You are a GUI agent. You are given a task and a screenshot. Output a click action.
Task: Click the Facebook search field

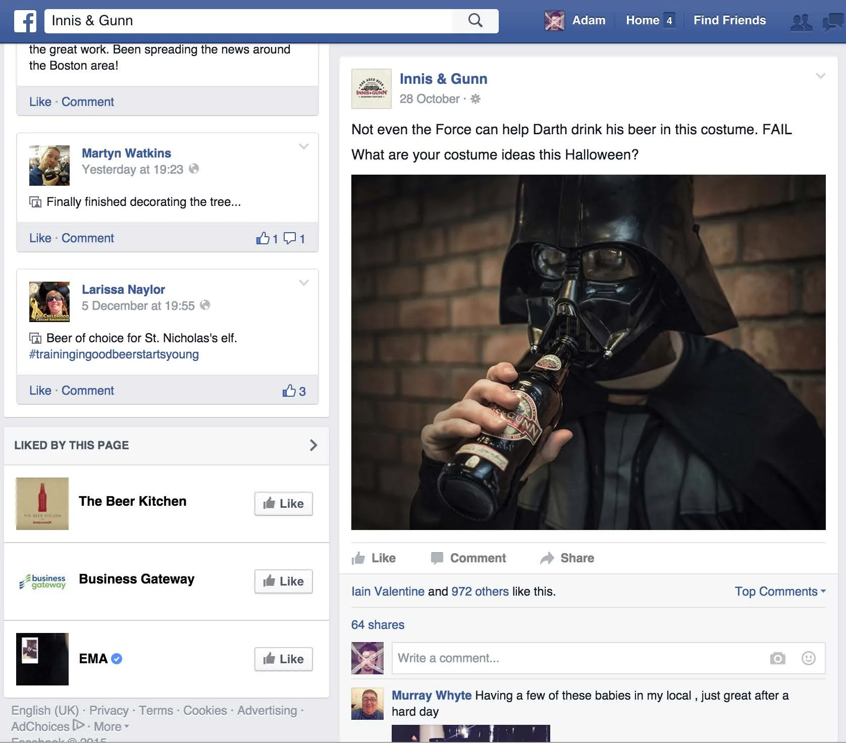tap(248, 21)
